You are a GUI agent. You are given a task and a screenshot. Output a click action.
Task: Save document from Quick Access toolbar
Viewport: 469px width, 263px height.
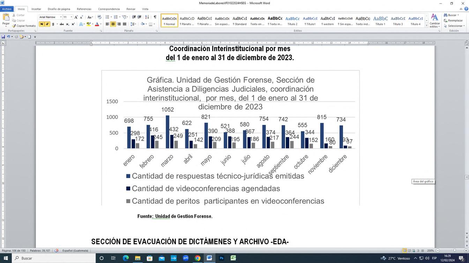(3, 37)
